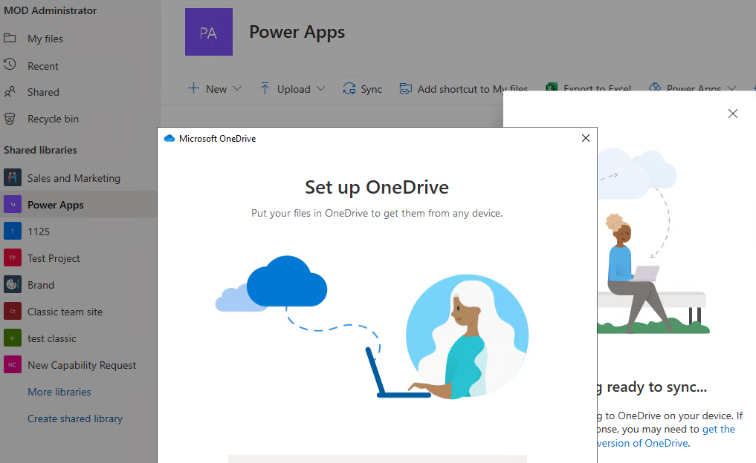Click the Shared libraries section header
756x463 pixels.
click(x=40, y=150)
